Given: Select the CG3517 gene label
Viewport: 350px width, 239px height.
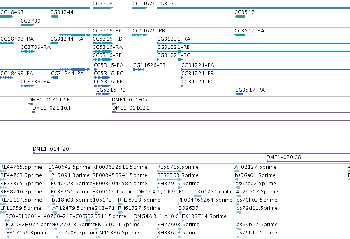Looking at the screenshot, I should pyautogui.click(x=244, y=12).
